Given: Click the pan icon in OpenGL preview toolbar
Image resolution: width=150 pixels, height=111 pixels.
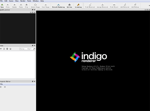Looking at the screenshot, I should [x=32, y=12].
